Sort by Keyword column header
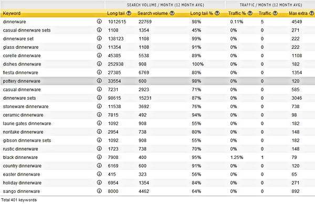The width and height of the screenshot is (315, 204). [x=12, y=13]
